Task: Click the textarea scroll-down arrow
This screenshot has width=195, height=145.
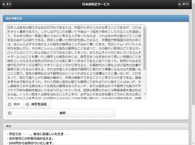Action: [145, 94]
